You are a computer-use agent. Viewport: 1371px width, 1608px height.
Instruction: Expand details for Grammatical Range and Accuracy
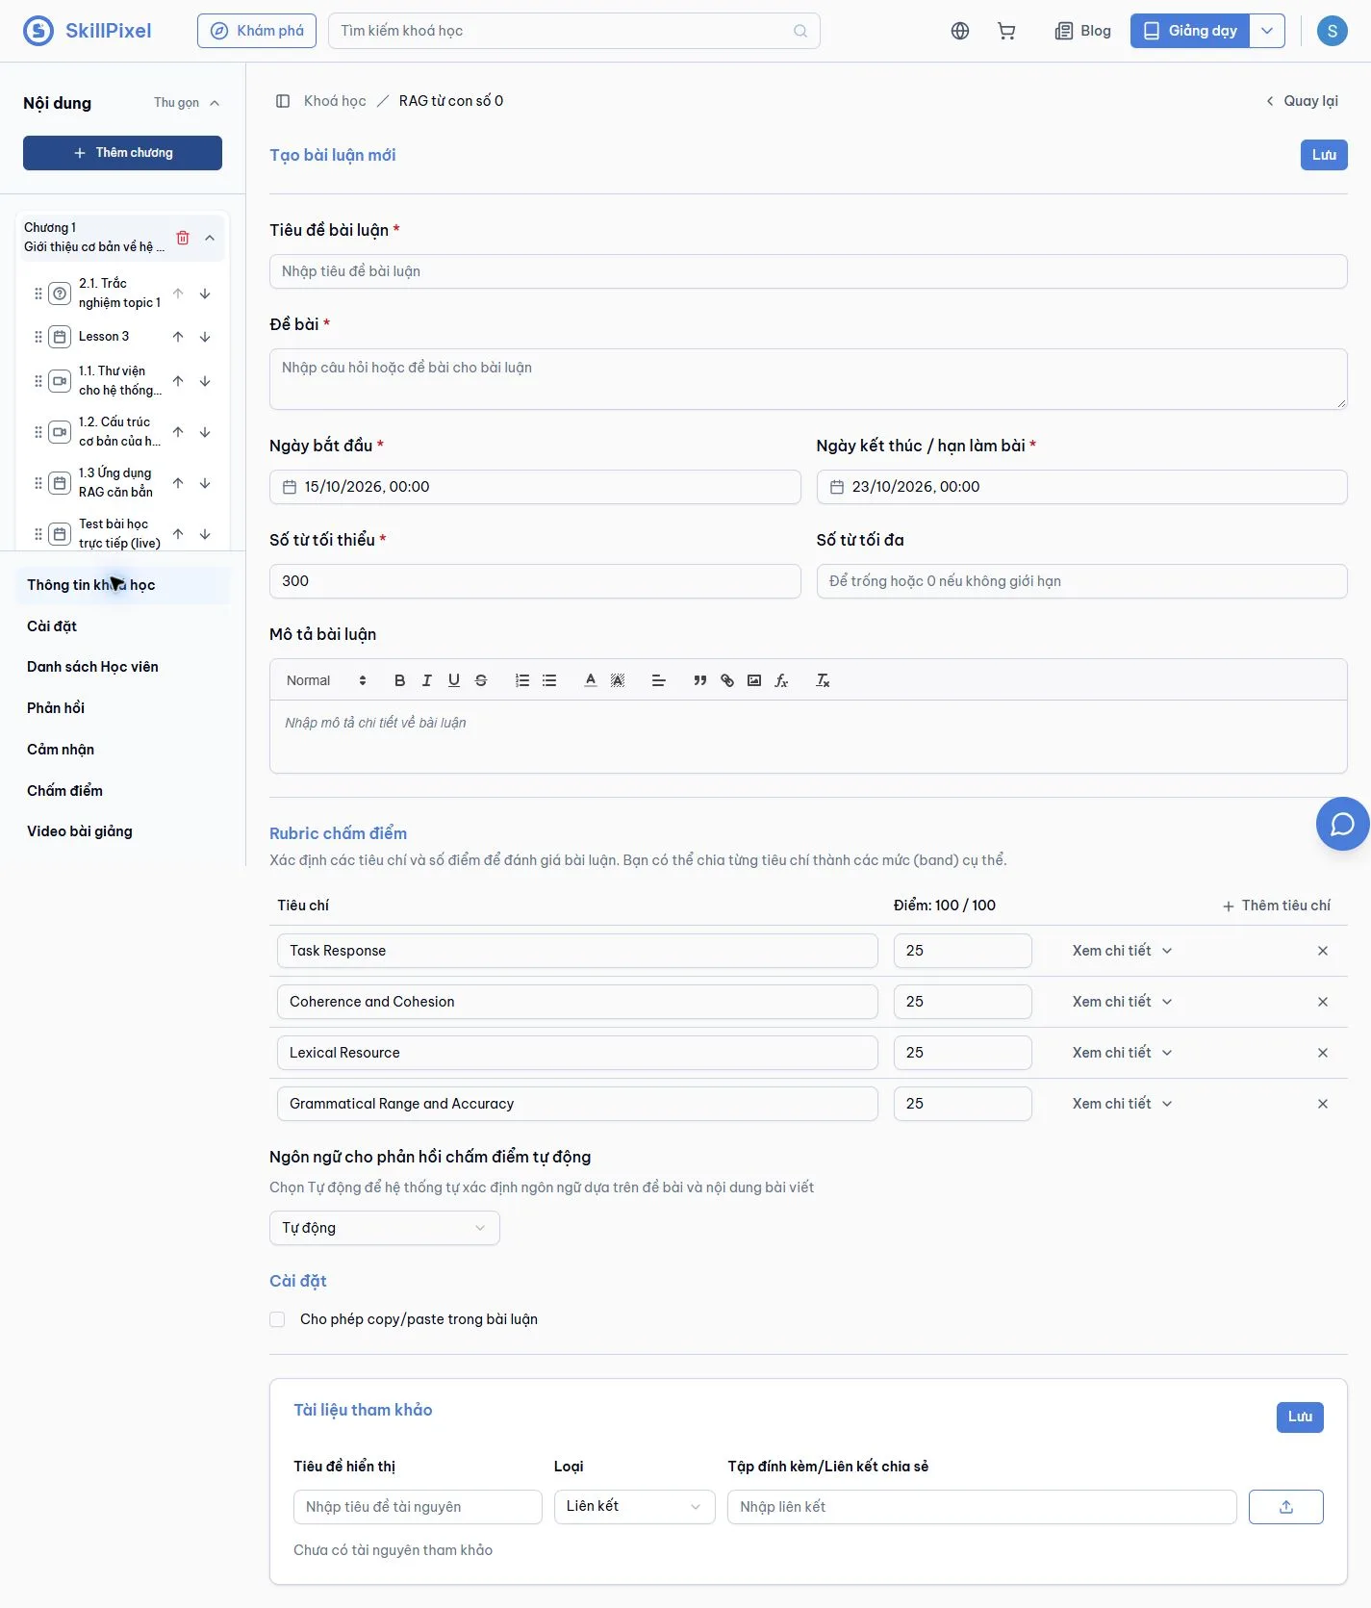click(x=1122, y=1104)
